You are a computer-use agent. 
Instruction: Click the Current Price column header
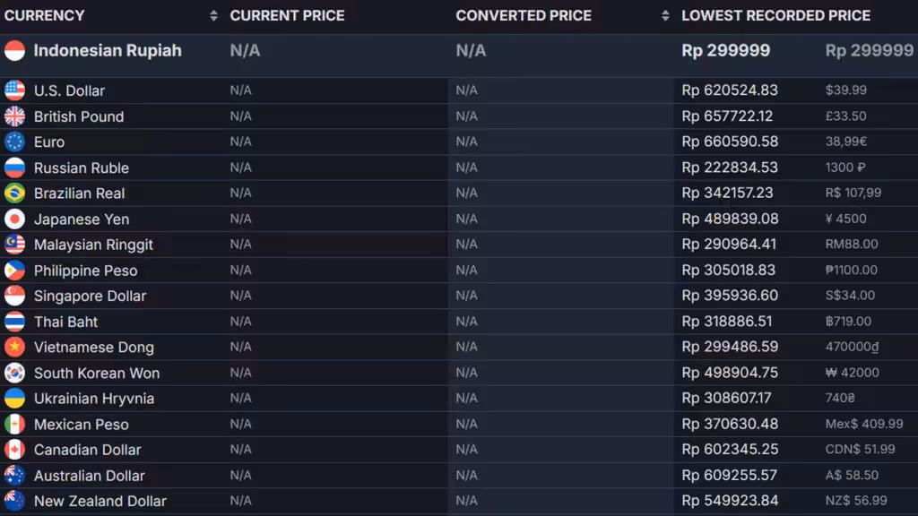(x=287, y=15)
